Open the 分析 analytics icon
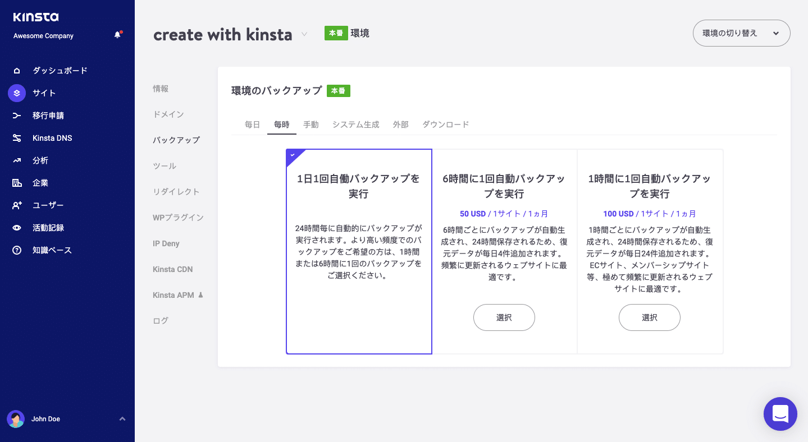The height and width of the screenshot is (442, 808). click(17, 160)
